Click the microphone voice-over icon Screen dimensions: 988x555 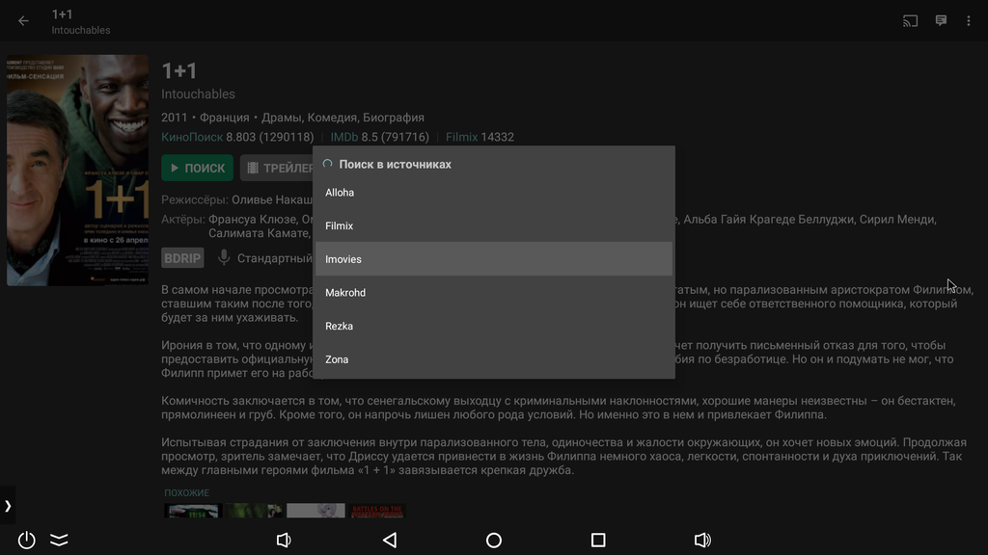coord(224,258)
